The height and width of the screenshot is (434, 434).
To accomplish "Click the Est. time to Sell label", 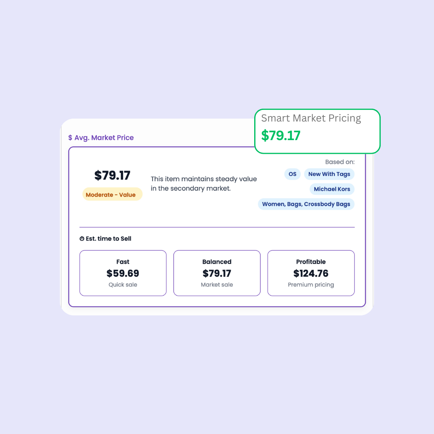I will tap(108, 238).
